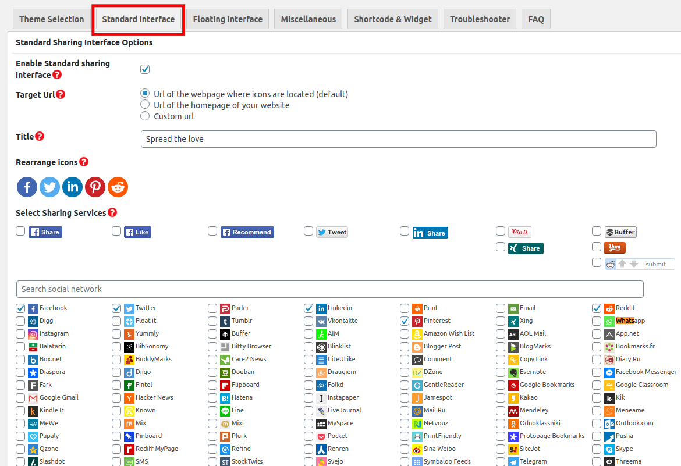Open help icon next to Target Url
681x466 pixels.
click(61, 94)
